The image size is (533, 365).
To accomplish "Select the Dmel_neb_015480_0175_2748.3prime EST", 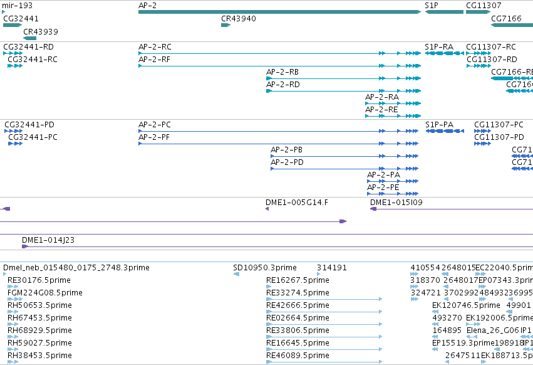I will (5, 274).
